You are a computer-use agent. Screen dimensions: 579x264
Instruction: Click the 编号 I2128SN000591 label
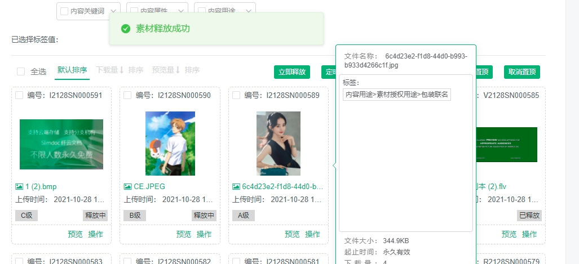[65, 96]
